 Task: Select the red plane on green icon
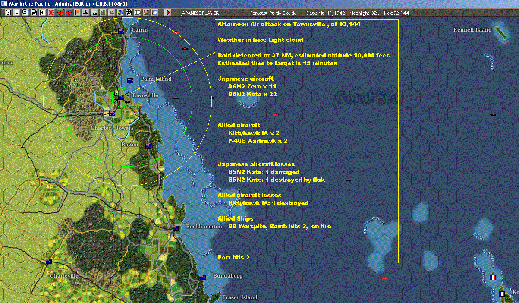click(x=60, y=13)
